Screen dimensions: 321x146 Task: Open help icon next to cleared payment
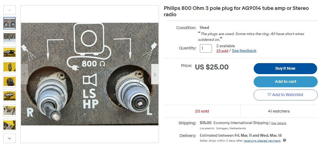point(285,141)
